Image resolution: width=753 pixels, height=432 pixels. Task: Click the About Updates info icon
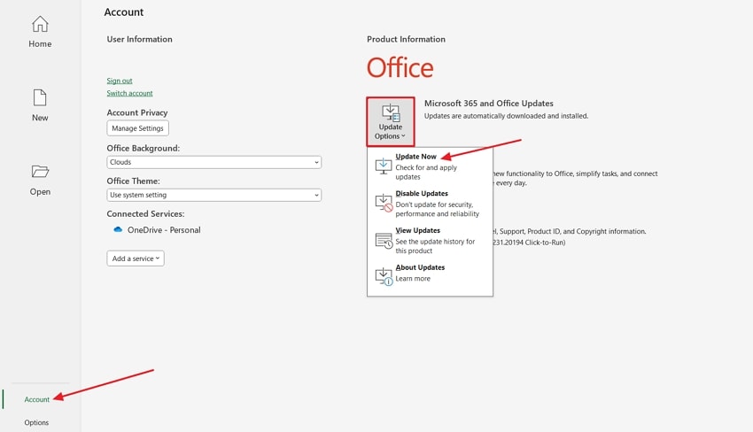pyautogui.click(x=384, y=276)
